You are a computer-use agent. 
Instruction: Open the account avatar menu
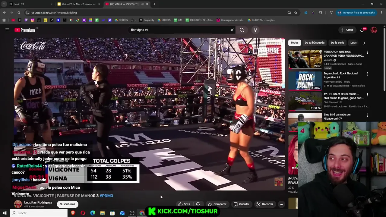374,30
